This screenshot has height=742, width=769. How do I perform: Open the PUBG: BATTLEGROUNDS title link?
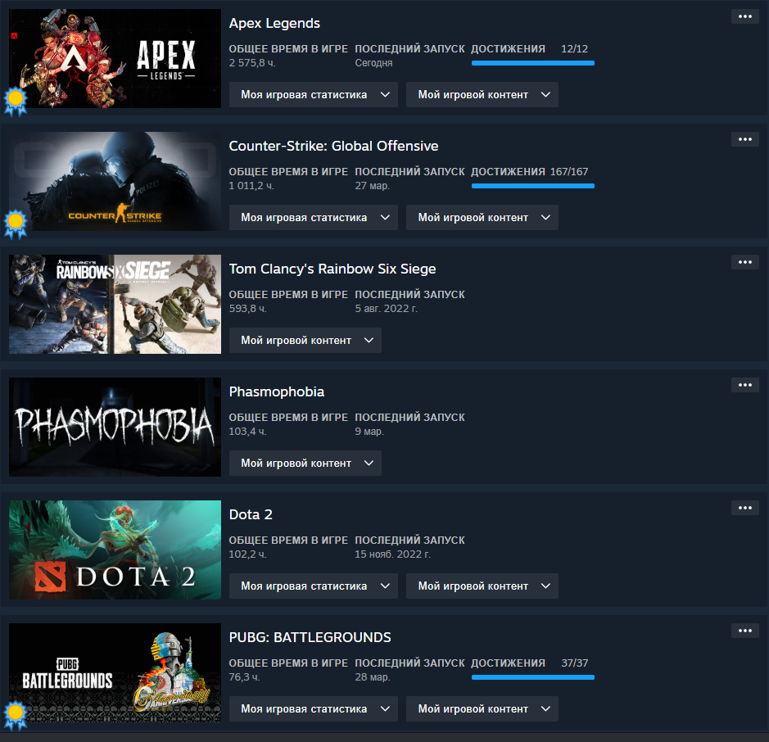(x=310, y=637)
